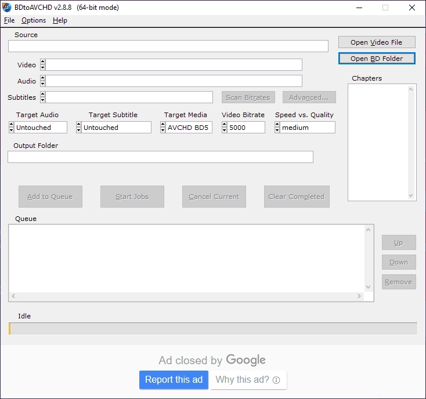
Task: Click the BDtoAVCHD app icon in title bar
Action: 6,8
